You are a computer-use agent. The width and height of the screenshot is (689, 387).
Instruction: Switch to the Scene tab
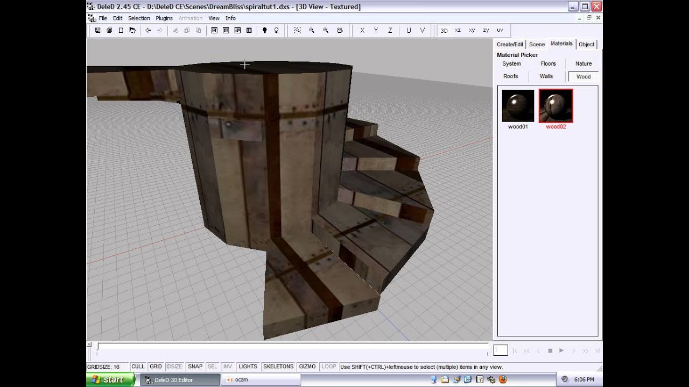click(537, 45)
